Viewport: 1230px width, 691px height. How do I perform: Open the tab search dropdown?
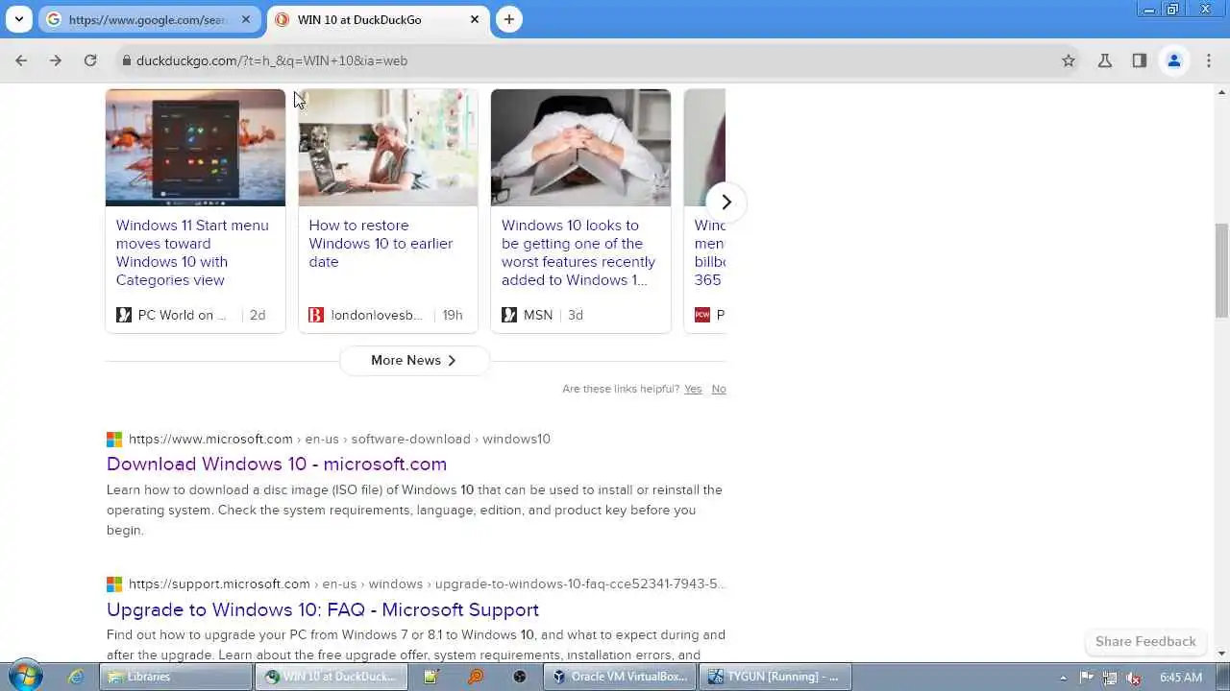(18, 19)
